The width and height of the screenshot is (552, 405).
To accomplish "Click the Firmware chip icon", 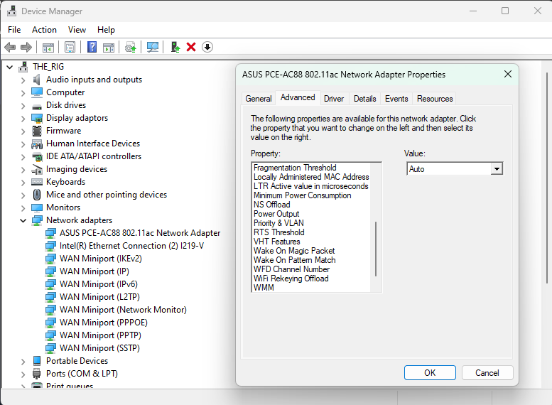I will (37, 131).
